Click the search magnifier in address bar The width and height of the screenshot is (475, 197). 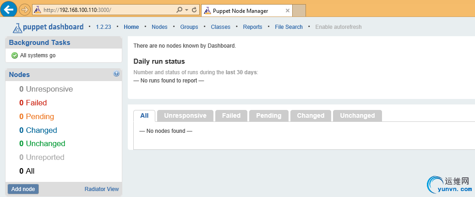(179, 10)
